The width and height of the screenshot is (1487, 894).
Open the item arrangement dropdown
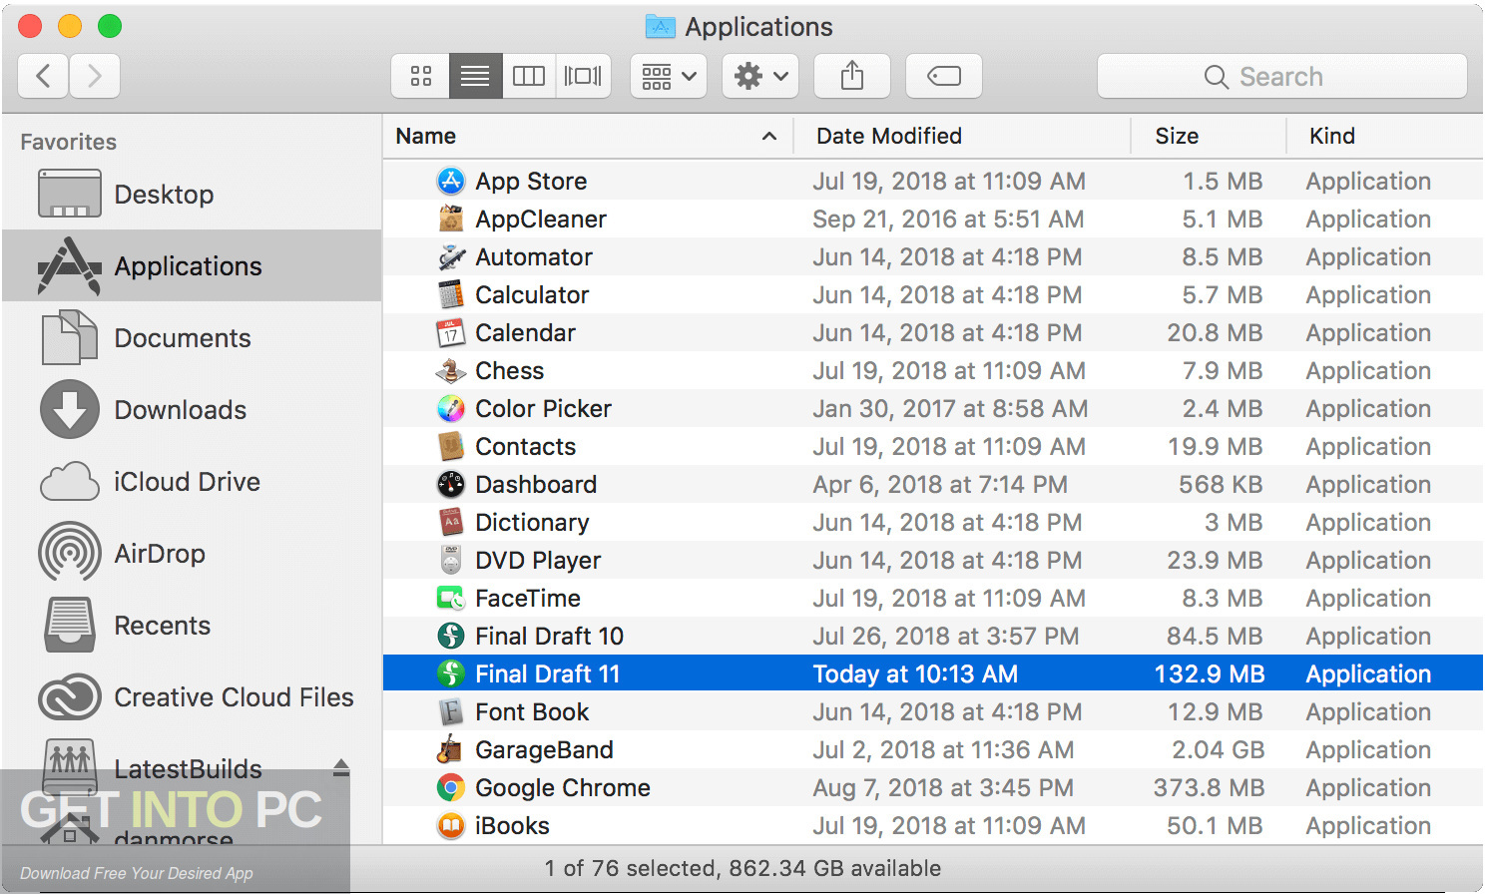coord(669,76)
